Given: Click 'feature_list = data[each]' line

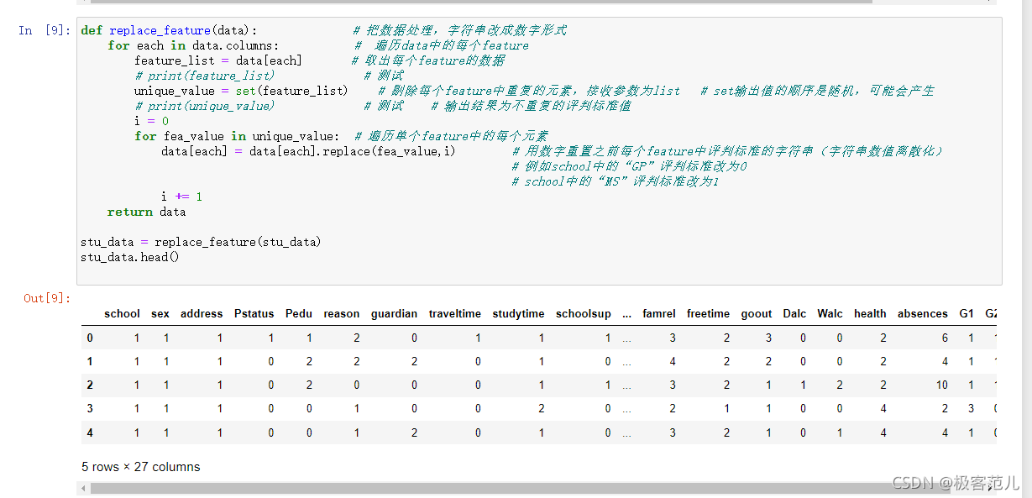Looking at the screenshot, I should [x=217, y=60].
